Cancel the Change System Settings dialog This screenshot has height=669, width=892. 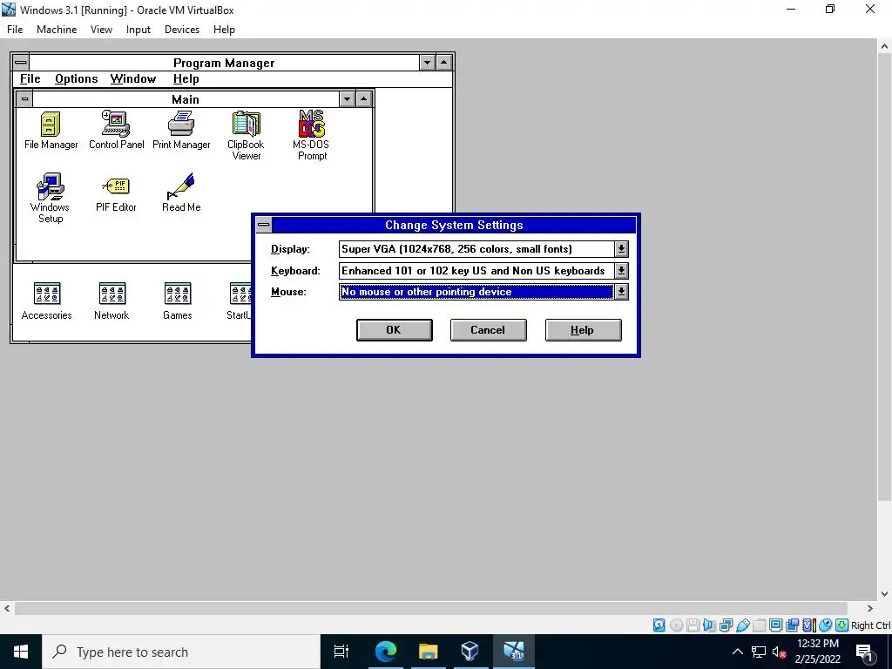(x=488, y=330)
